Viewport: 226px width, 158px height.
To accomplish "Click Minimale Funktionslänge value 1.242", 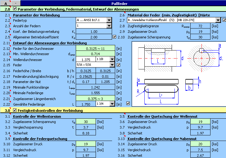I will click(95, 87).
